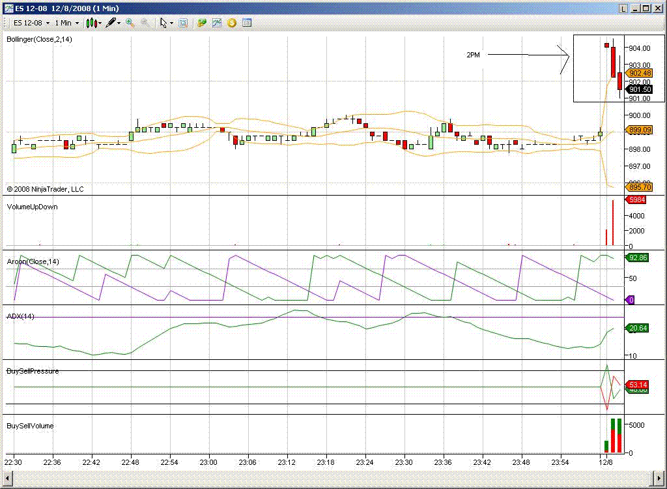Click the zoom in magnifier icon
Image resolution: width=667 pixels, height=489 pixels.
[x=130, y=23]
